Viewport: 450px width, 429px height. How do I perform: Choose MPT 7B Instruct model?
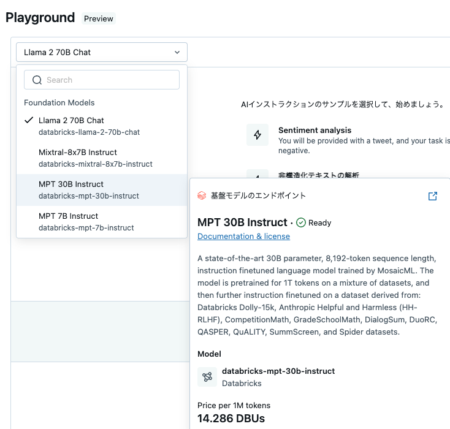(x=102, y=222)
